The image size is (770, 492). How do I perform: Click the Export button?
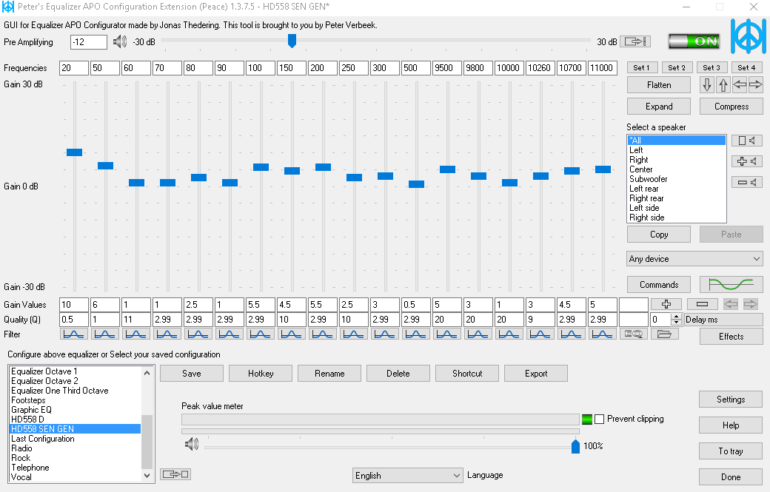(x=536, y=374)
